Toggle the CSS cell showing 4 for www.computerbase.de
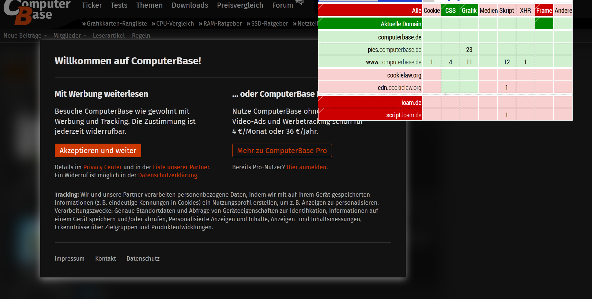 coord(450,62)
